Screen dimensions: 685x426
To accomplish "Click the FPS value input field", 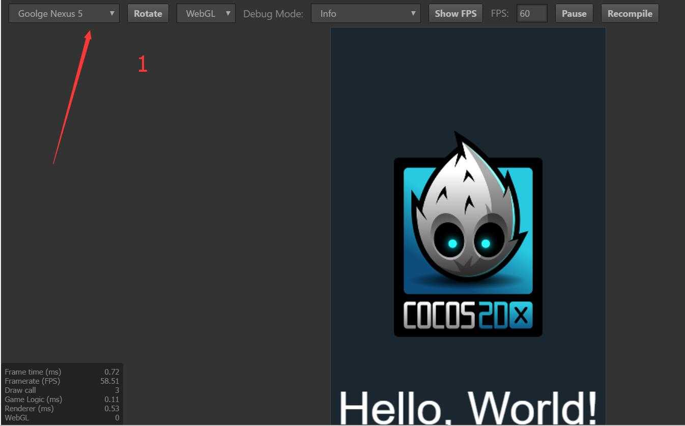I will pyautogui.click(x=532, y=14).
